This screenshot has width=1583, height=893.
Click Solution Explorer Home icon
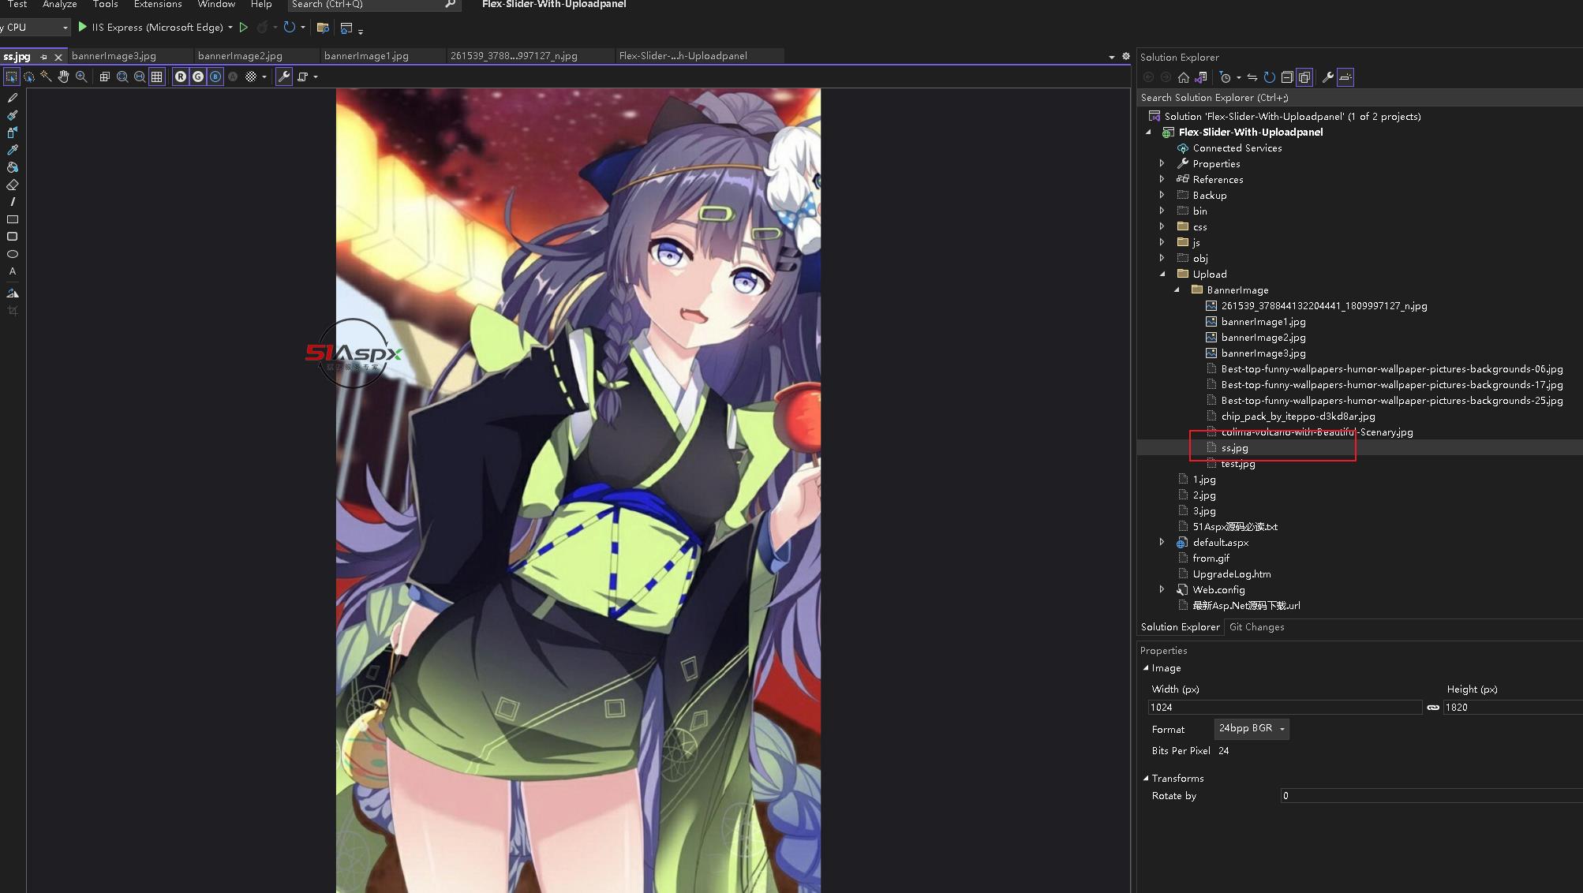1183,77
